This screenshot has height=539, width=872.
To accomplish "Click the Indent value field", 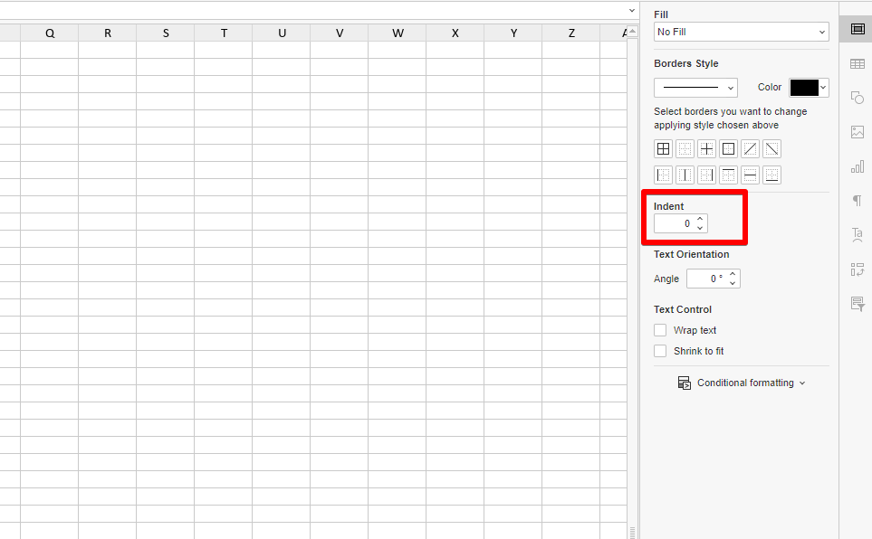I will 674,223.
